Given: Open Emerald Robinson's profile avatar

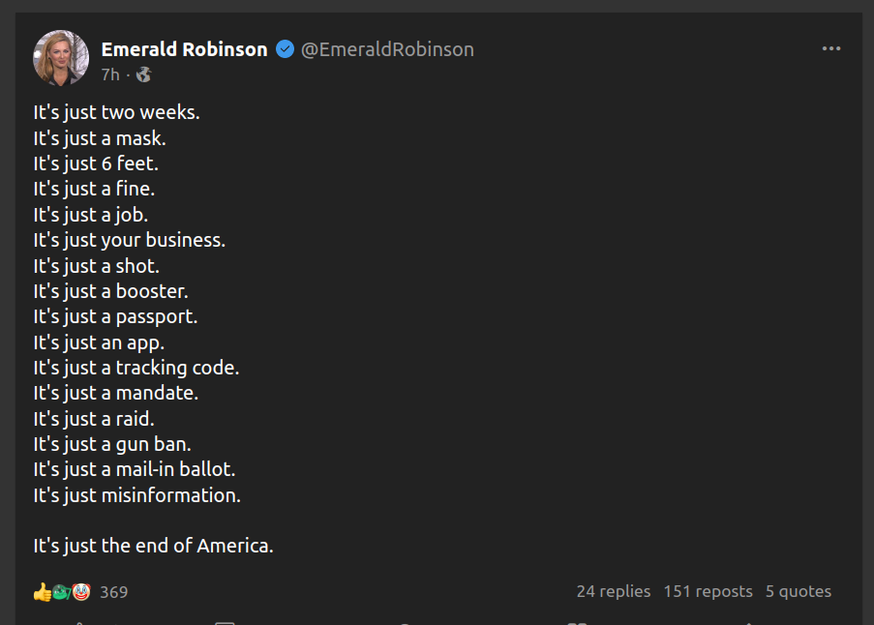Looking at the screenshot, I should 62,58.
